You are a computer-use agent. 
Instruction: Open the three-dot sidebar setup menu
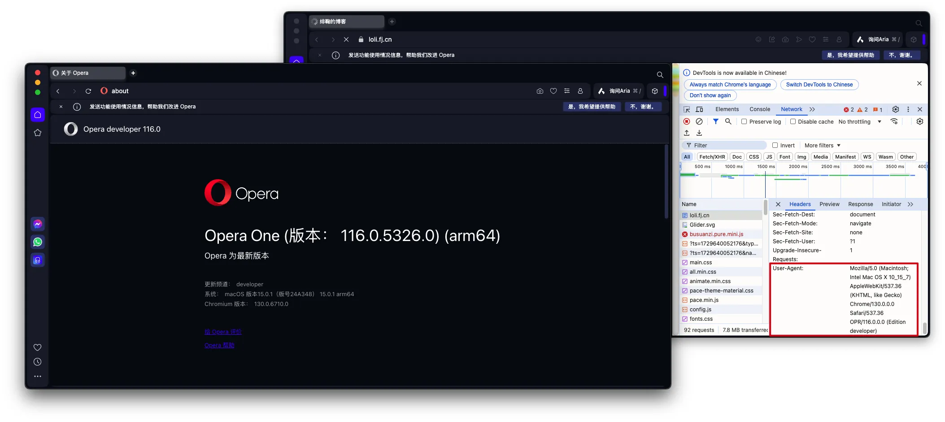(38, 376)
